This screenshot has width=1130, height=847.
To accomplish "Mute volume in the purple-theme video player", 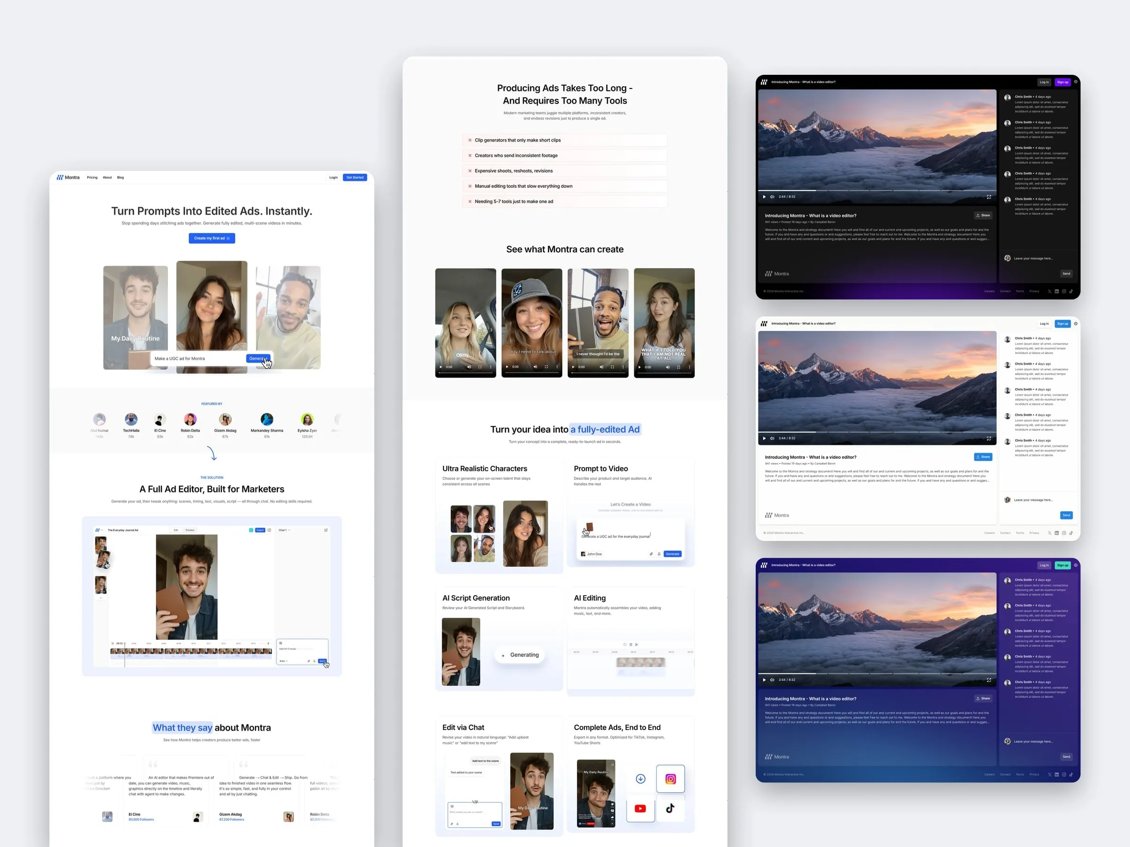I will (x=772, y=679).
